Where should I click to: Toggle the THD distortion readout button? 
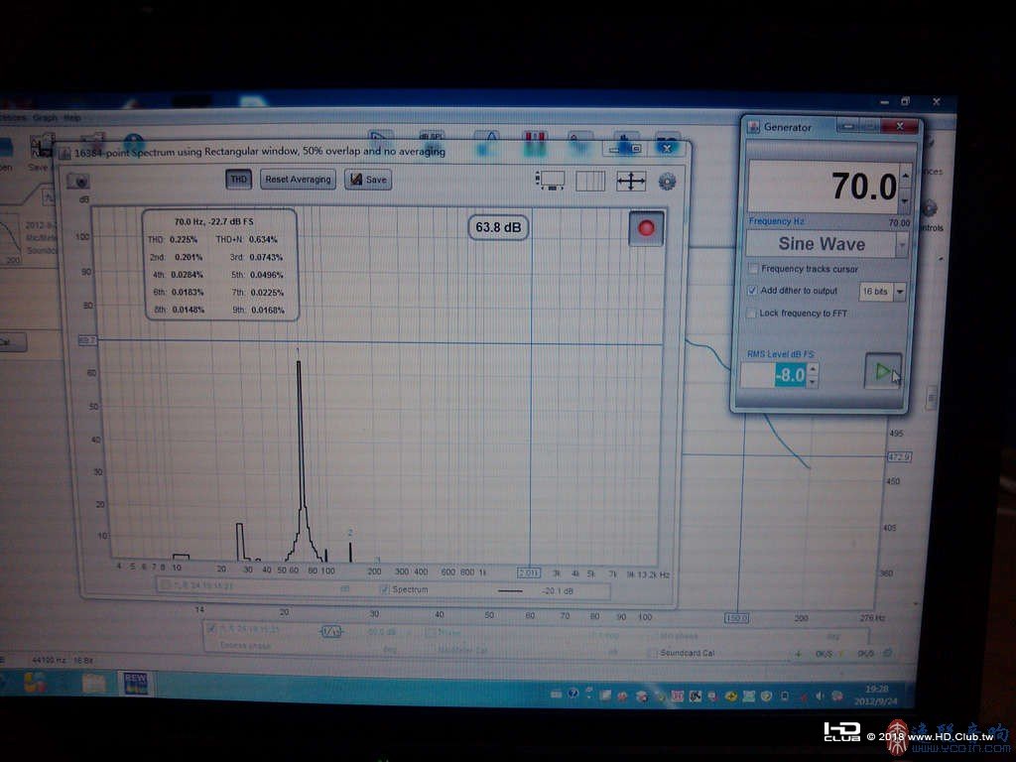tap(238, 180)
